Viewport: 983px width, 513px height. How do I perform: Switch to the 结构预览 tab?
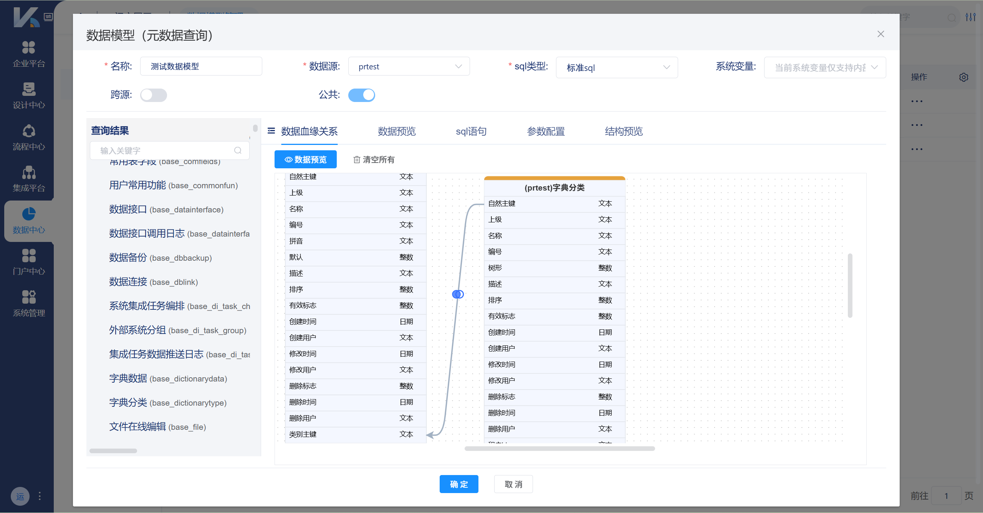tap(623, 131)
